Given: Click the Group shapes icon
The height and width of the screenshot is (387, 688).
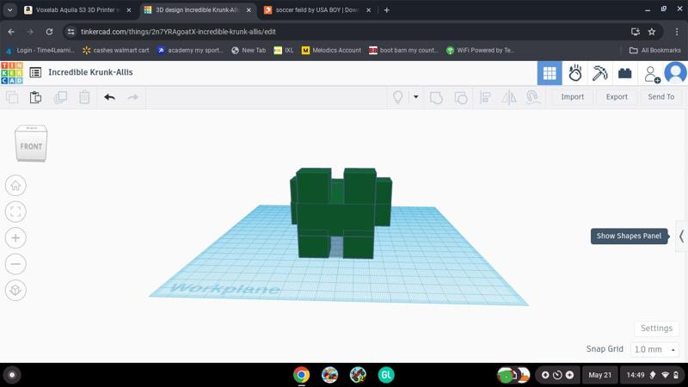Looking at the screenshot, I should (436, 97).
